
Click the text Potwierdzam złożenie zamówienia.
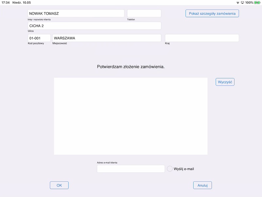coord(131,67)
